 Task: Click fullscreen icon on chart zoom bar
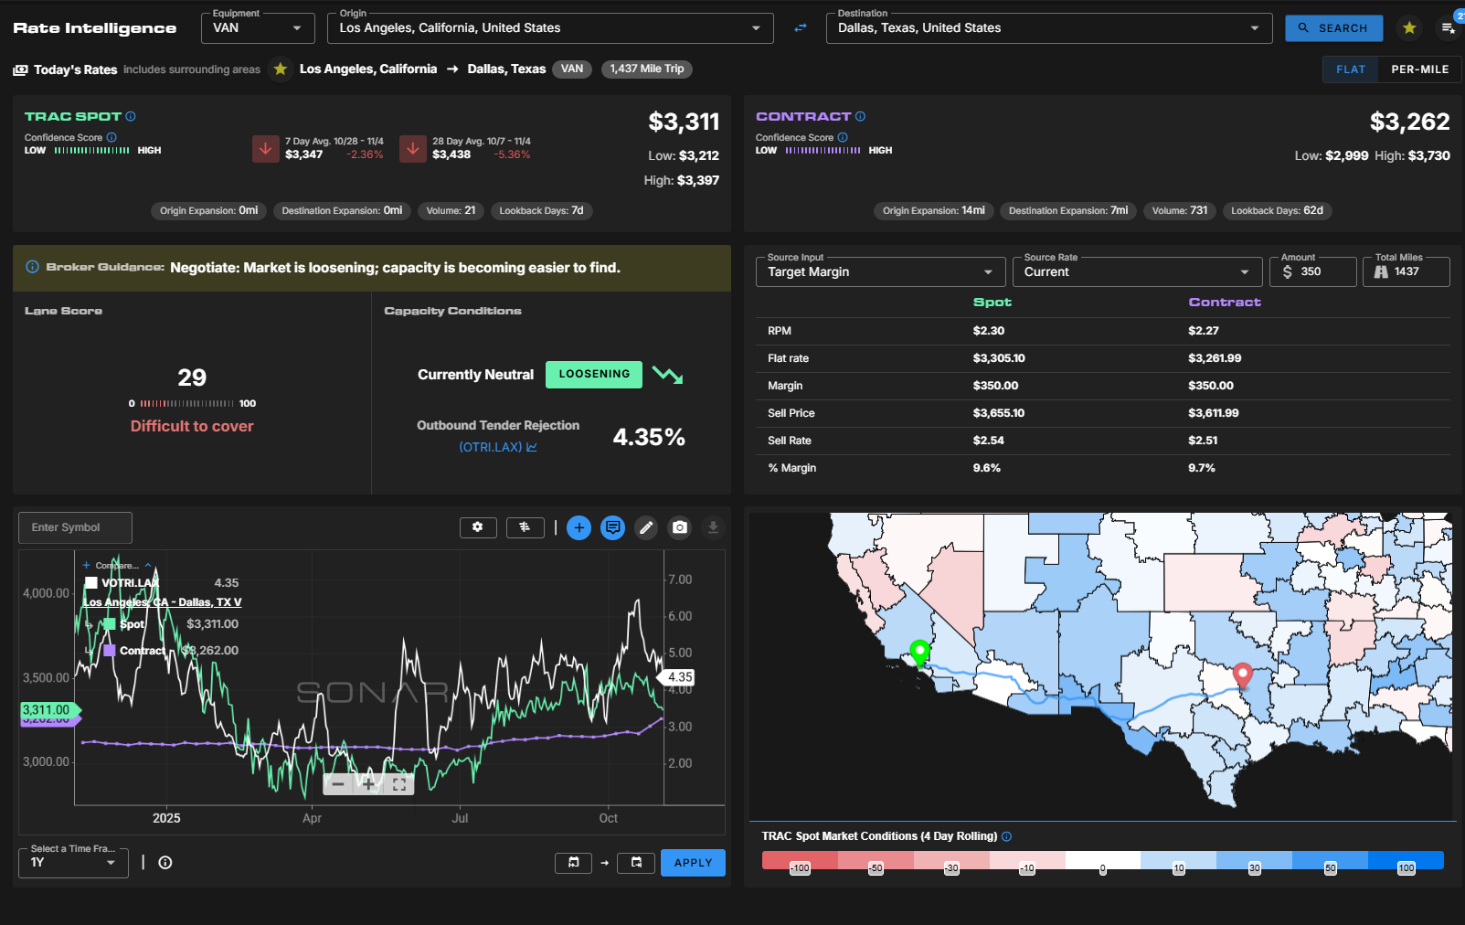pos(399,784)
